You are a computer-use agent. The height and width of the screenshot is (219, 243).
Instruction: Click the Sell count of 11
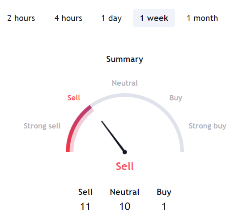[85, 207]
